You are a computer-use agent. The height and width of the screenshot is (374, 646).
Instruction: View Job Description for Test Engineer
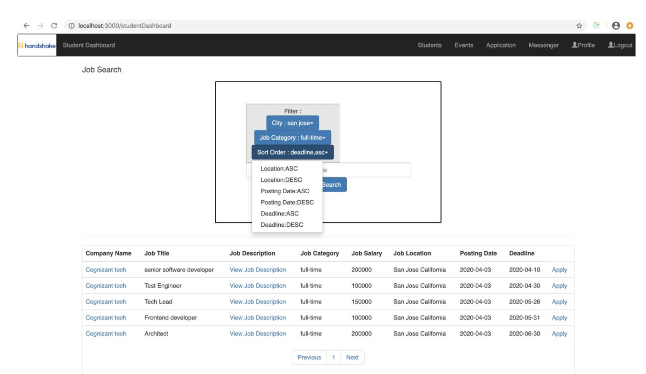click(x=258, y=285)
